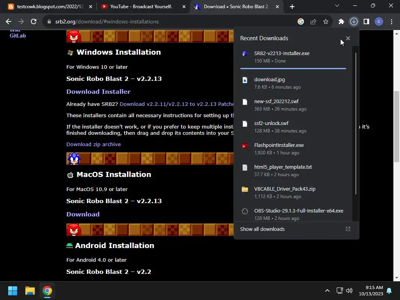
Task: Click the MacOS Download link
Action: tap(83, 214)
